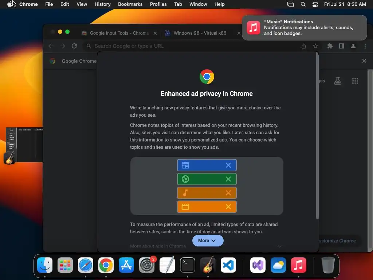Close the Windows 98 tab
373x280 pixels.
[239, 33]
